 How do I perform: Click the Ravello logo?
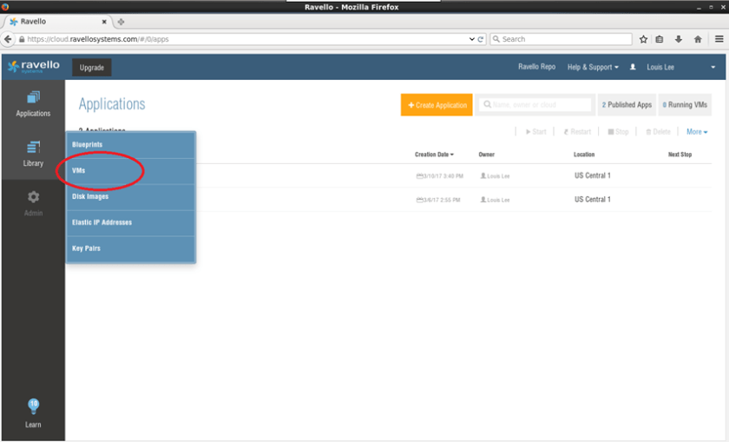pyautogui.click(x=34, y=67)
